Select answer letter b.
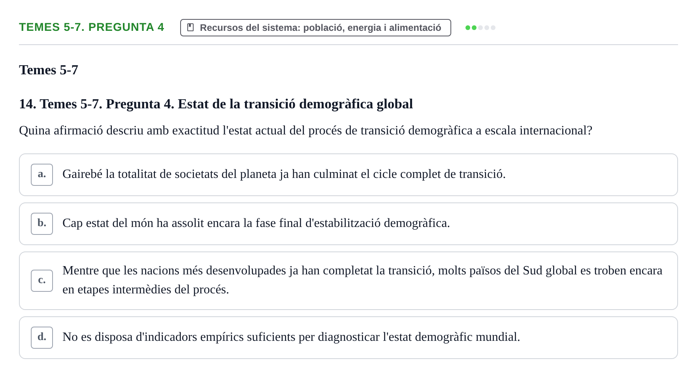 [x=42, y=223]
